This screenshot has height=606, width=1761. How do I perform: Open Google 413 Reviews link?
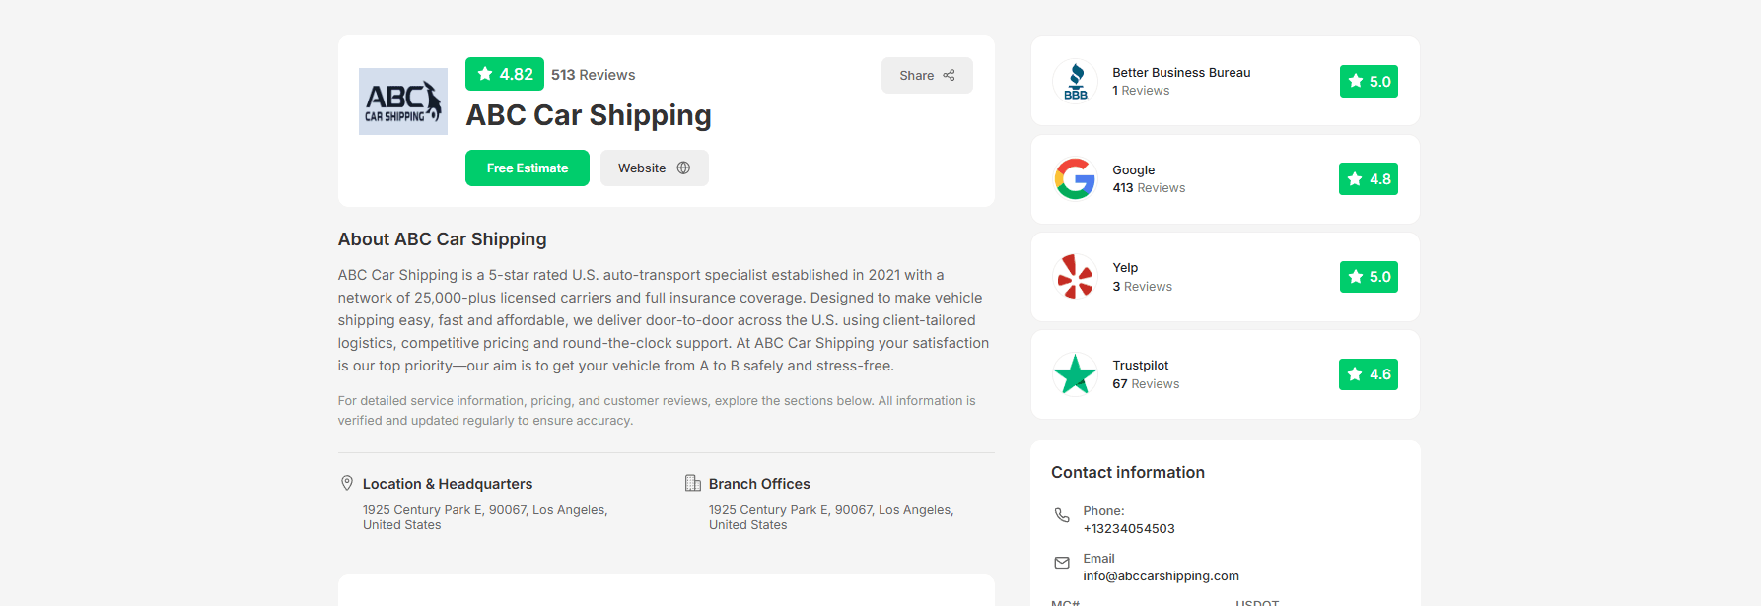click(1149, 188)
